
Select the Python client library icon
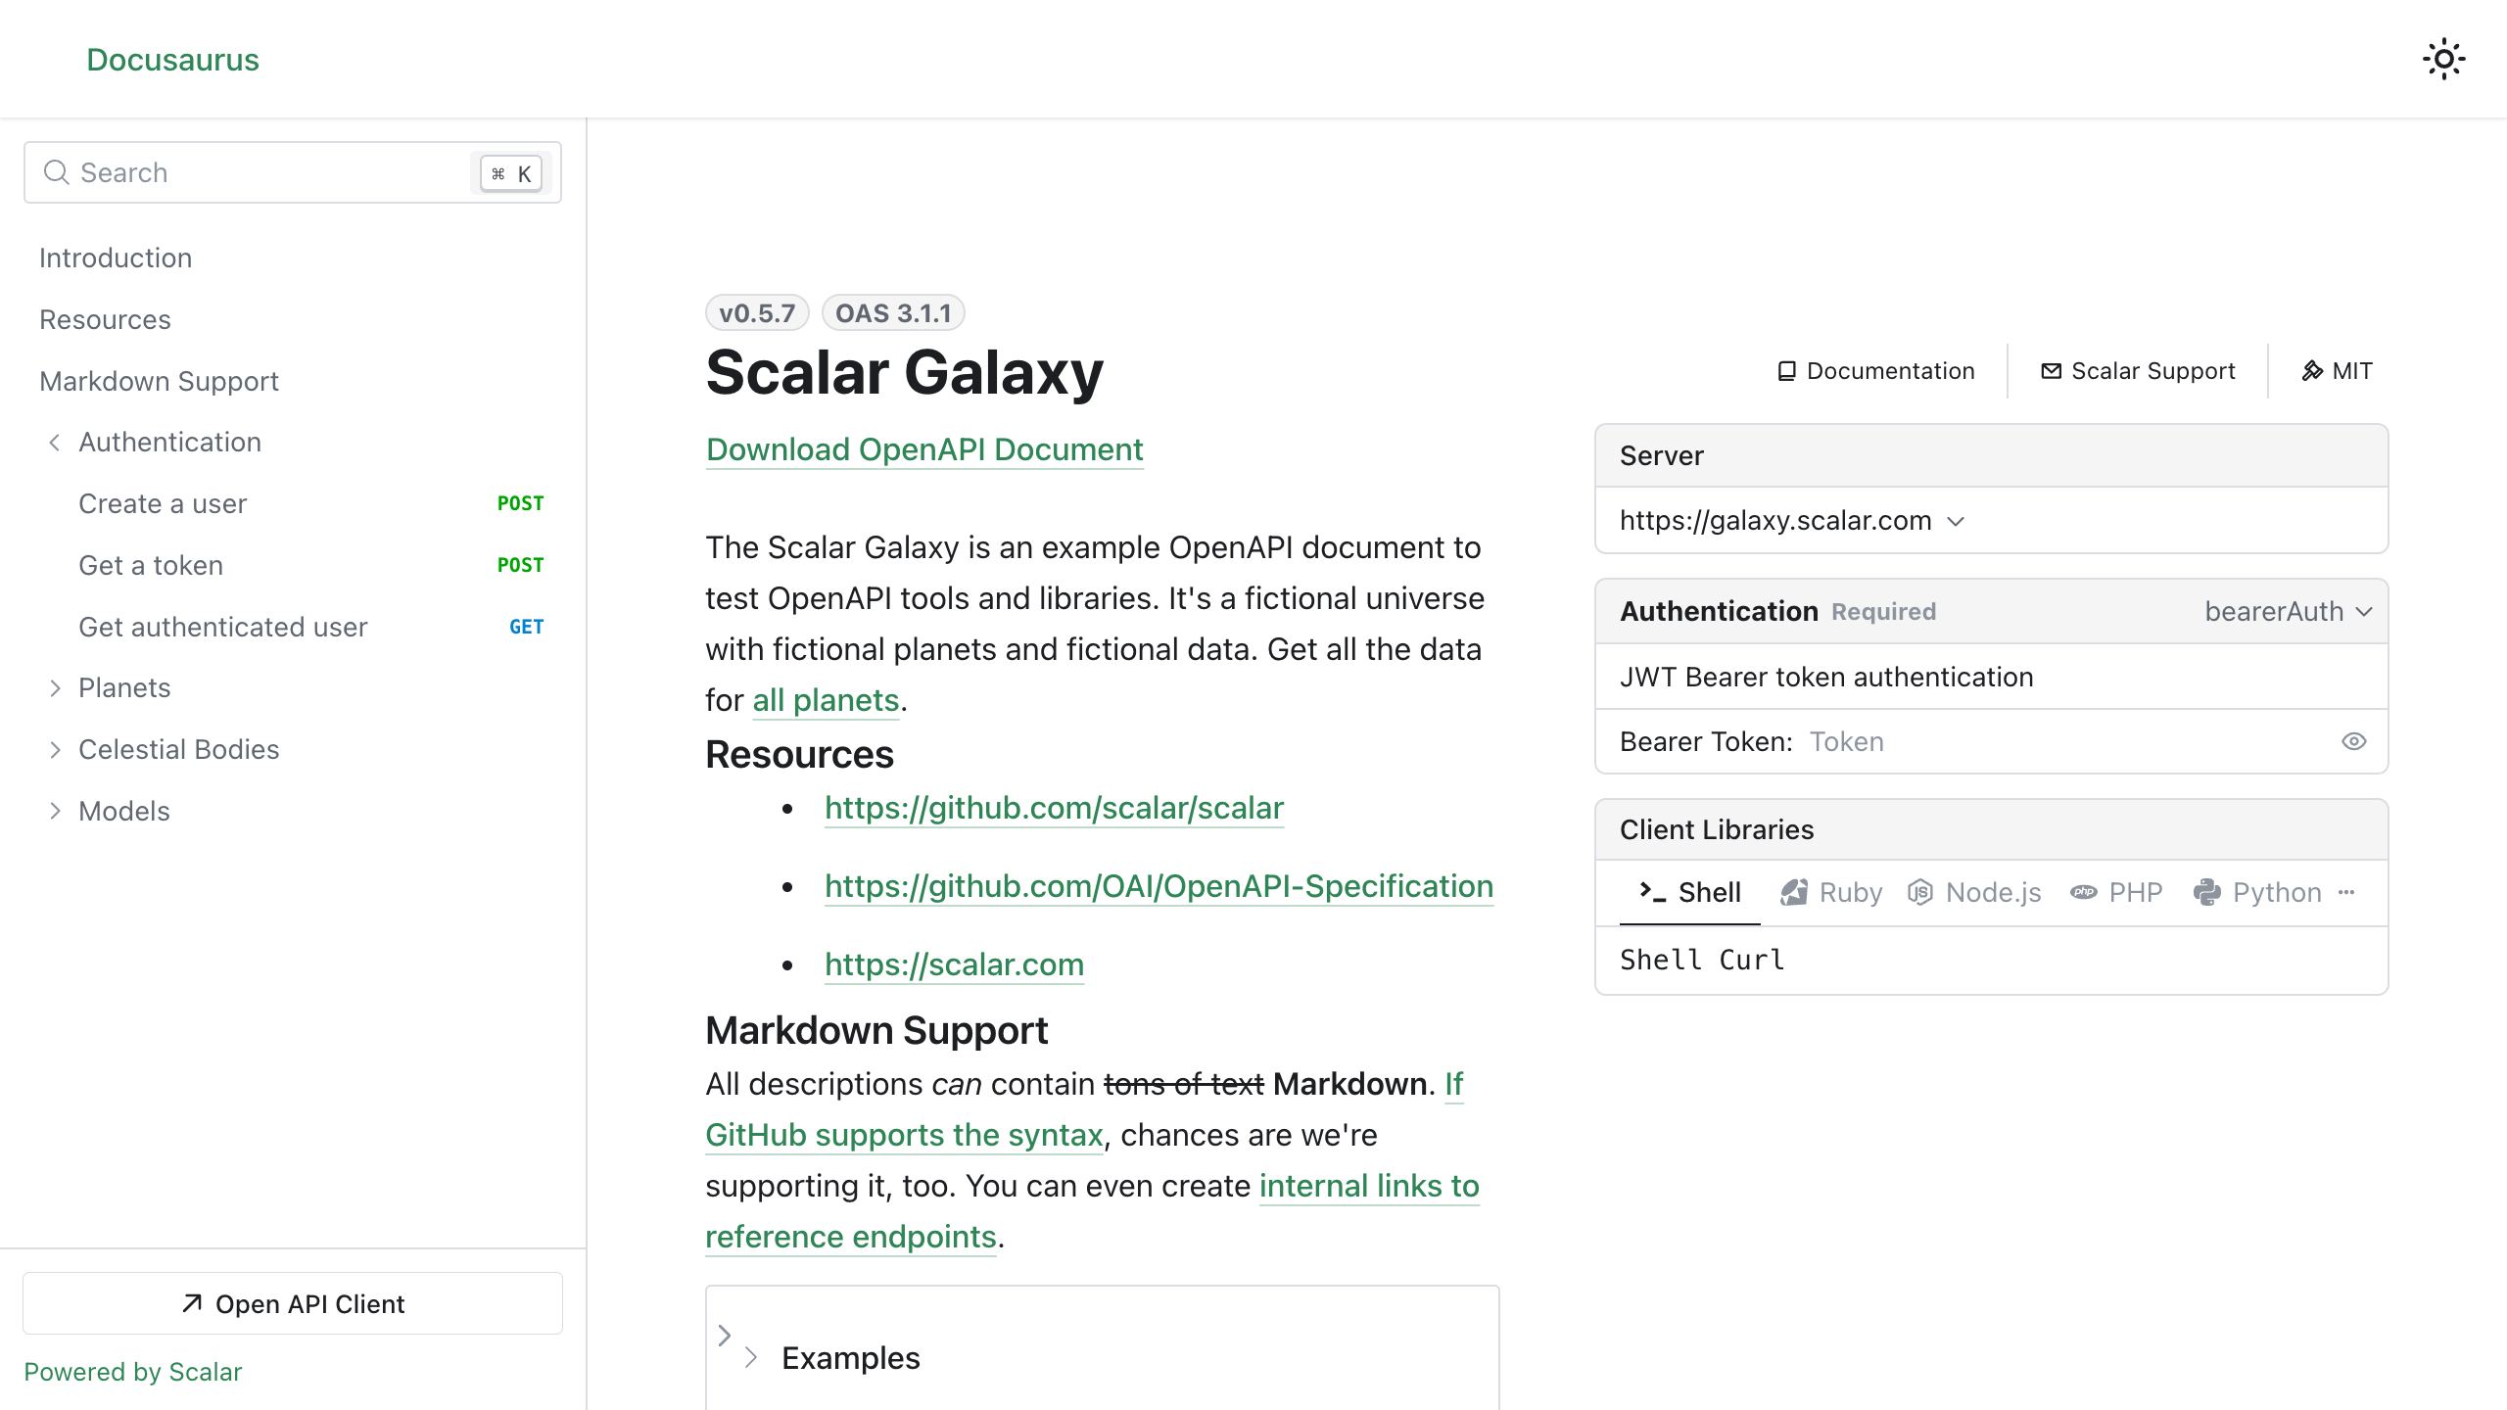pyautogui.click(x=2208, y=892)
